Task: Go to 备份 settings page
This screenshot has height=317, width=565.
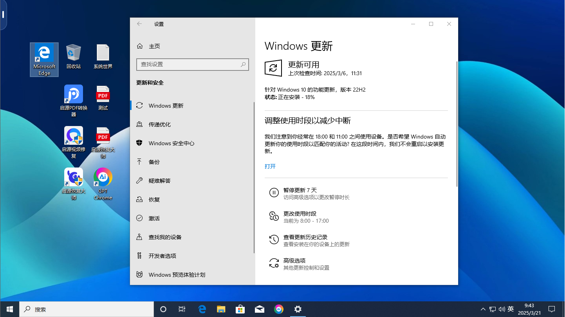Action: coord(192,162)
